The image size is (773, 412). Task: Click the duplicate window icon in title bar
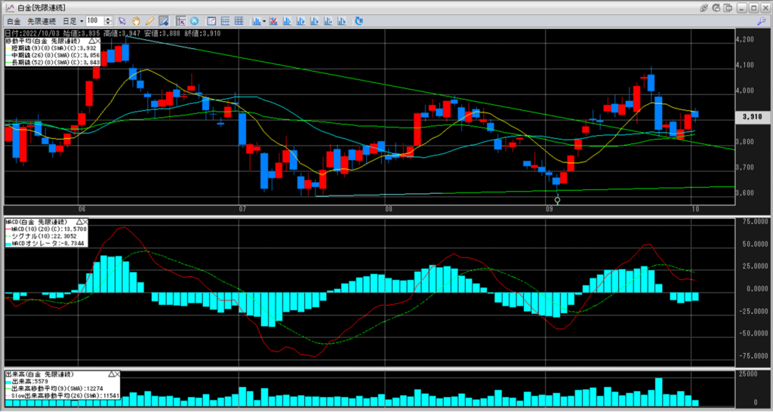point(728,8)
